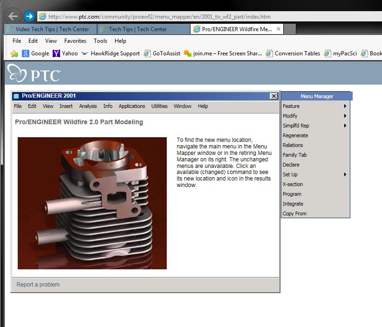Image resolution: width=382 pixels, height=327 pixels.
Task: Open Pro/ENGINEER 2001 Help menu
Action: point(203,106)
